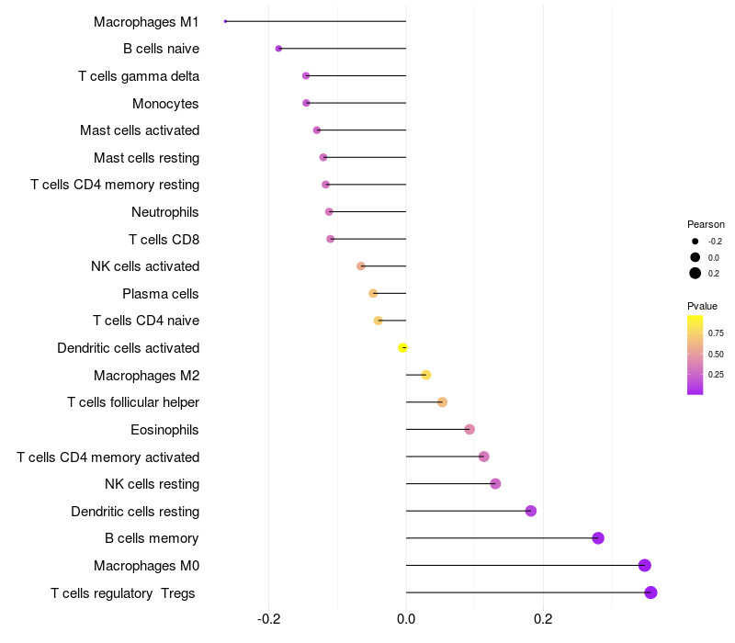735x643 pixels.
Task: Click the Macrophages M1 data point
Action: (225, 21)
